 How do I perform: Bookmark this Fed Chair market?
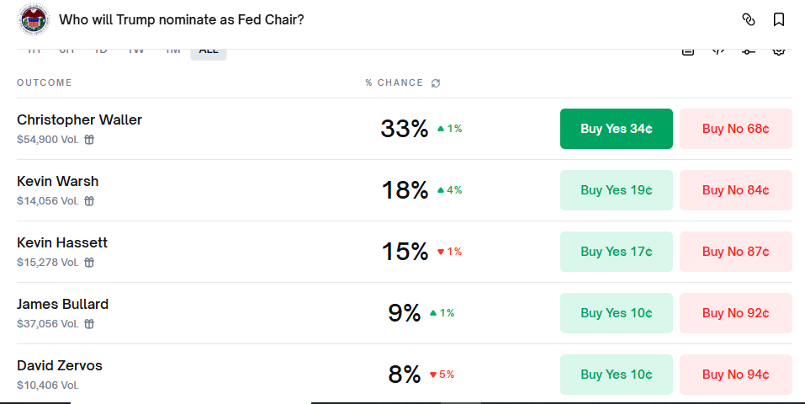click(779, 19)
